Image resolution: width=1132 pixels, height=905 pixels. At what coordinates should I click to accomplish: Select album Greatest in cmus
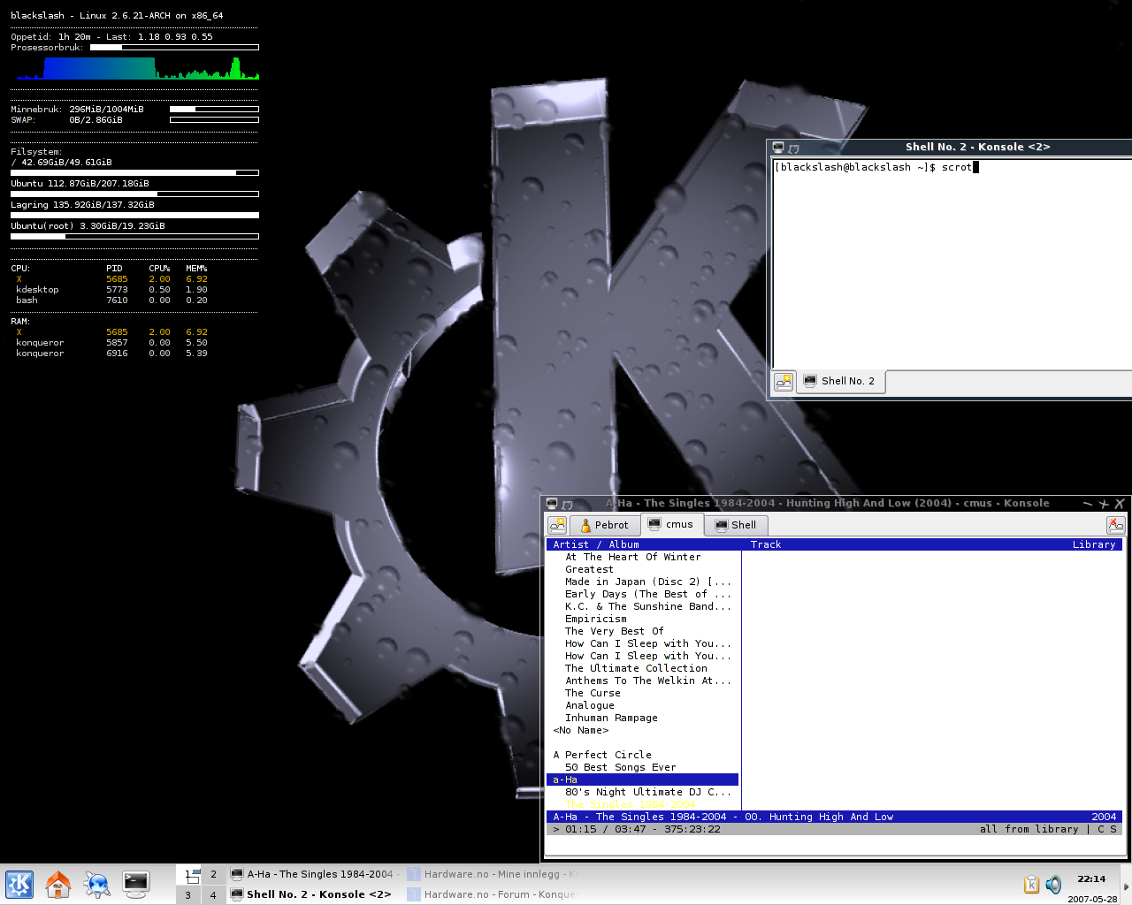pyautogui.click(x=589, y=569)
